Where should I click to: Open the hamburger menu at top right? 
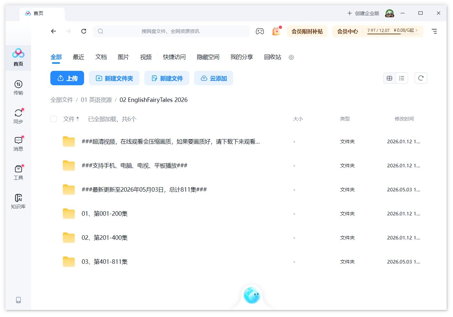click(x=434, y=31)
